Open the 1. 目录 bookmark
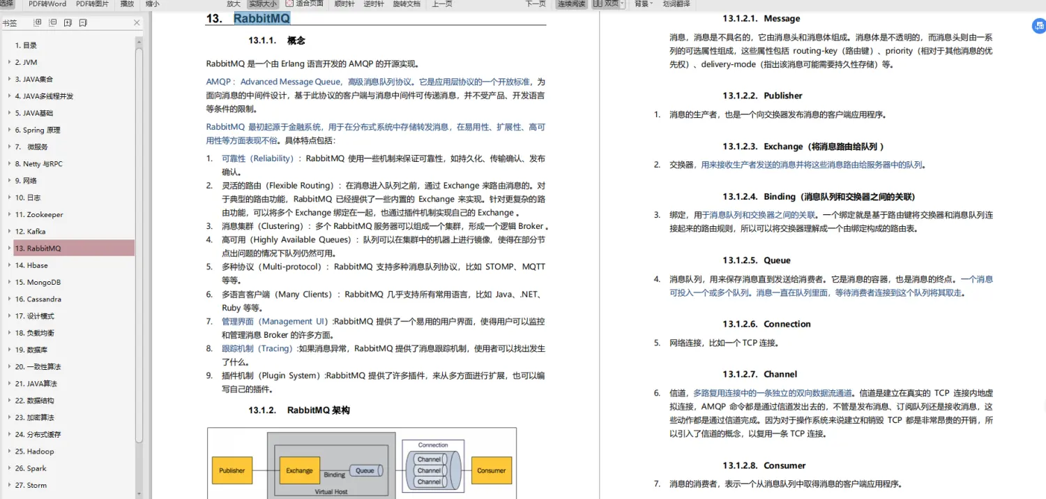This screenshot has height=499, width=1046. coord(26,45)
